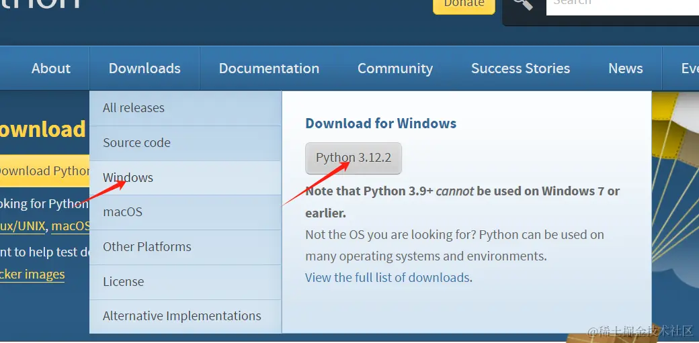Click the search magnifier icon
699x343 pixels.
[524, 3]
